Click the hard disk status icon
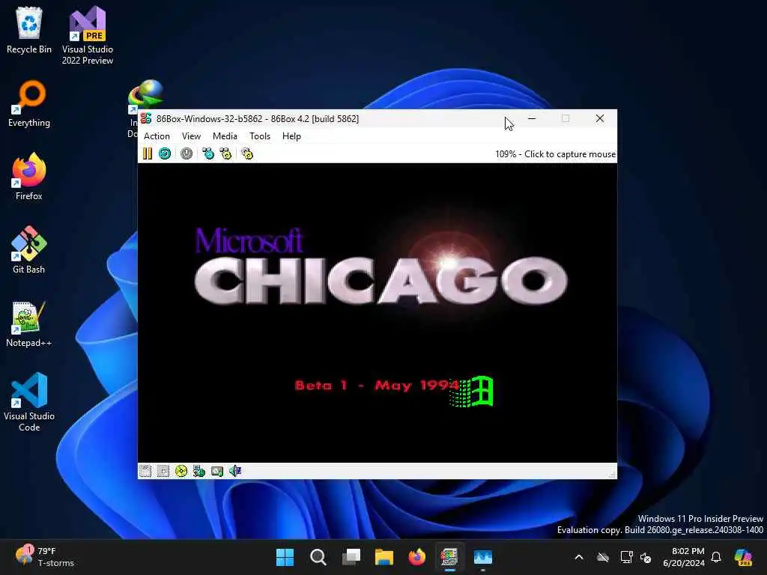The width and height of the screenshot is (767, 575). 216,471
